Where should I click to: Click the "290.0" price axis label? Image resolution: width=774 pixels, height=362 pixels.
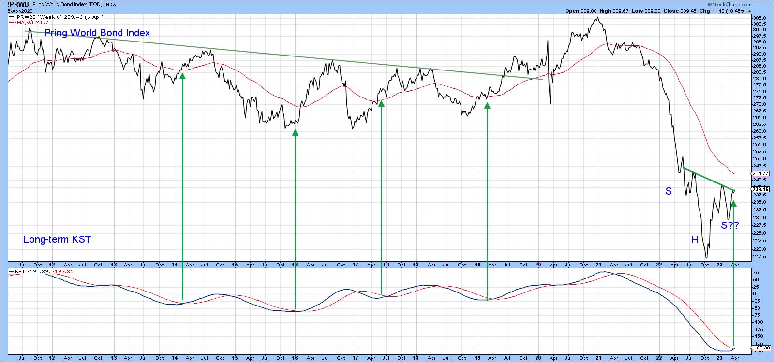pos(759,54)
